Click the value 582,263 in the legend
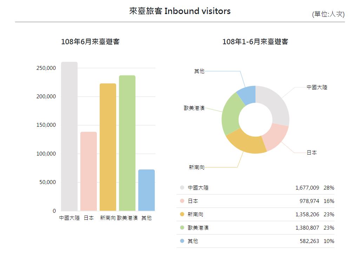This screenshot has width=359, height=257. (x=309, y=241)
